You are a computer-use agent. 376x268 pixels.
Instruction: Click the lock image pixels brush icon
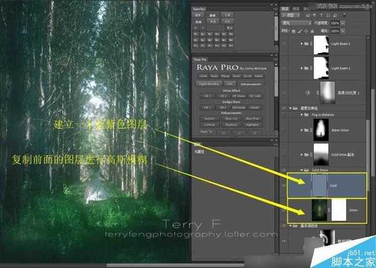coord(300,31)
